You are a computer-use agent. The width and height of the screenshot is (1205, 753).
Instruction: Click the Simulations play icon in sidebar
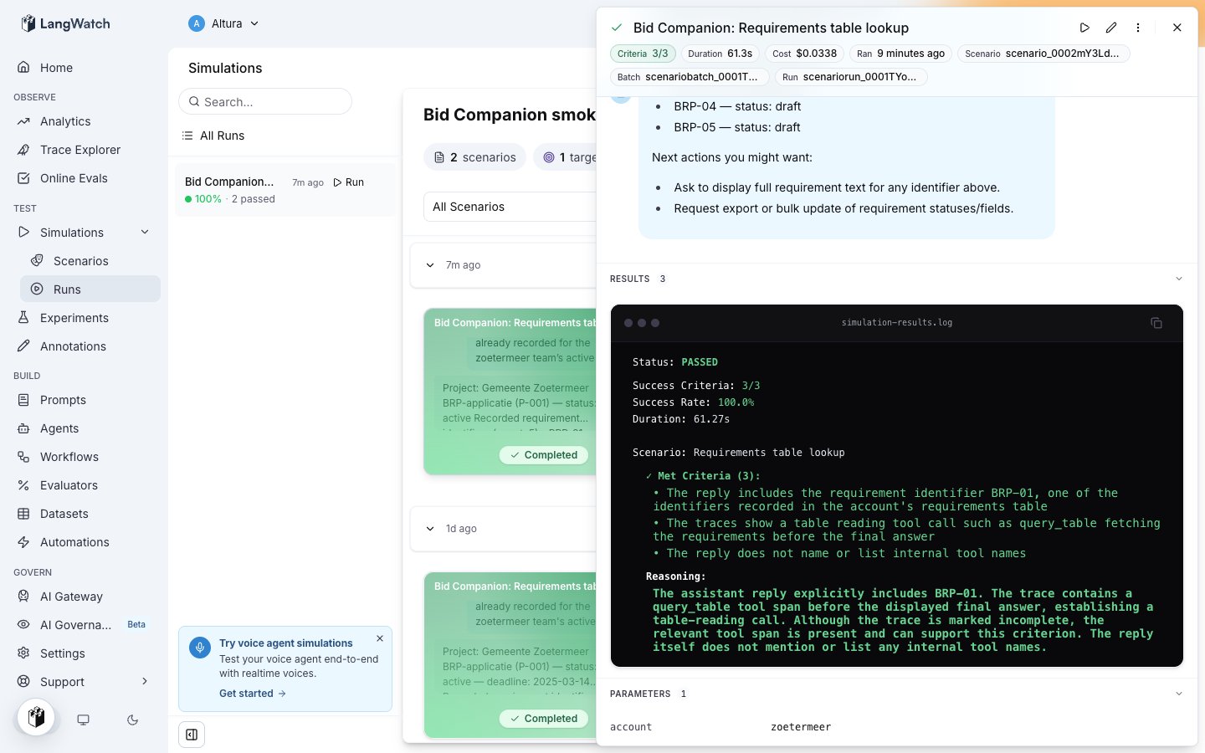click(23, 233)
